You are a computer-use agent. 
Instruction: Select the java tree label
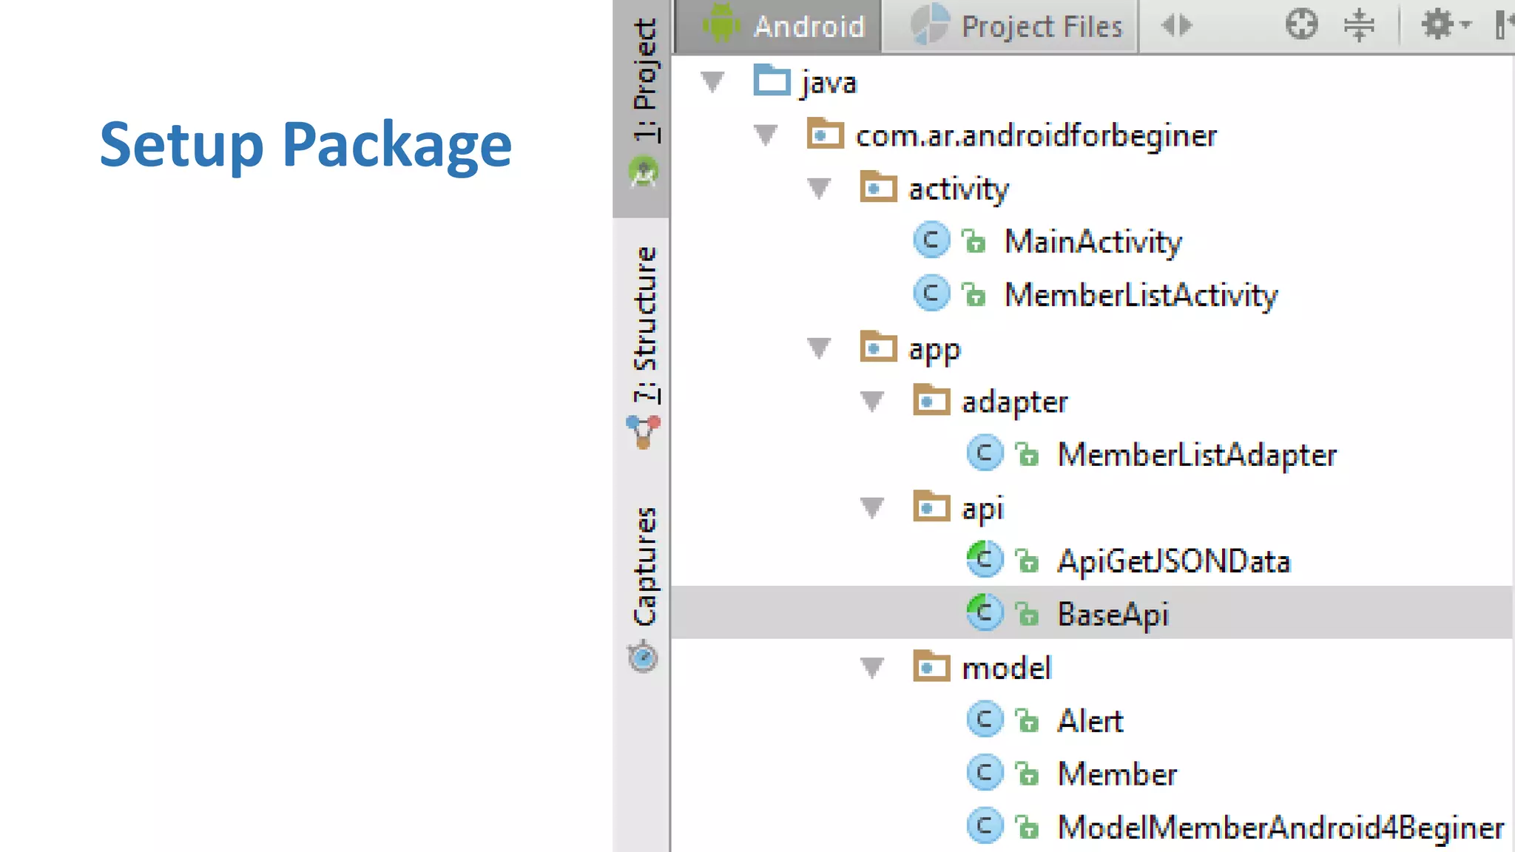coord(829,83)
